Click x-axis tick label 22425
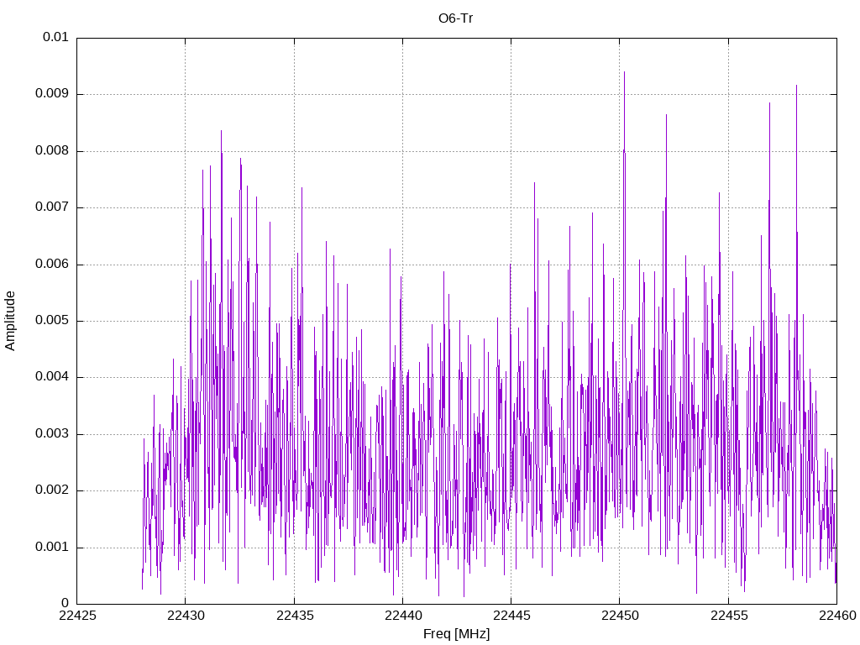The width and height of the screenshot is (860, 645). pos(77,616)
